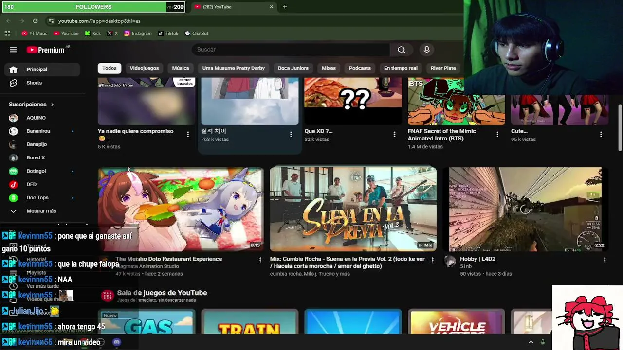Click the page vertical scrollbar
Screen dimensions: 623x350
[620, 127]
